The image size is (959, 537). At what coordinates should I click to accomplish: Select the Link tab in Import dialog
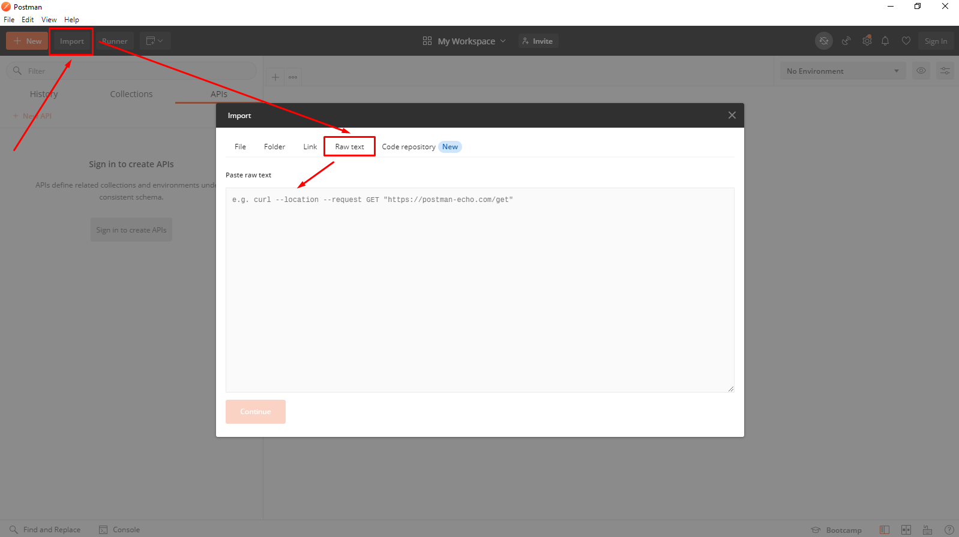[310, 147]
